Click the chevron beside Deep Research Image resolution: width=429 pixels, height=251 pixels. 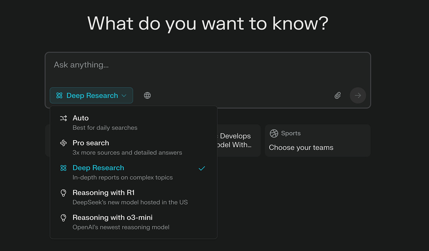pos(124,96)
